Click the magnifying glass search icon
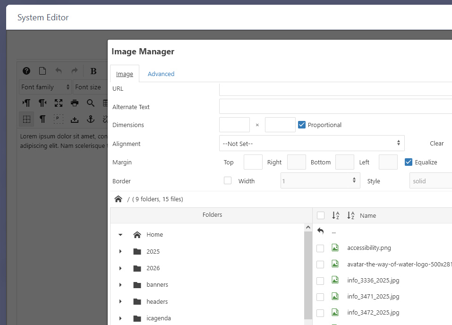452x325 pixels. click(90, 103)
